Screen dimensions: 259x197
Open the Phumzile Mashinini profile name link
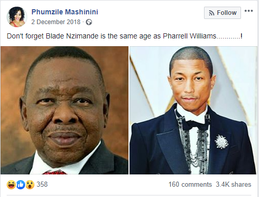coord(65,12)
